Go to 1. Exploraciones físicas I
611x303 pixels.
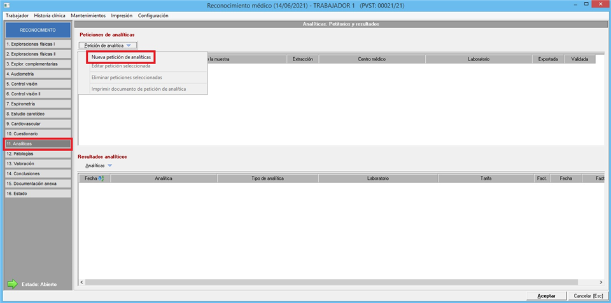pos(38,44)
